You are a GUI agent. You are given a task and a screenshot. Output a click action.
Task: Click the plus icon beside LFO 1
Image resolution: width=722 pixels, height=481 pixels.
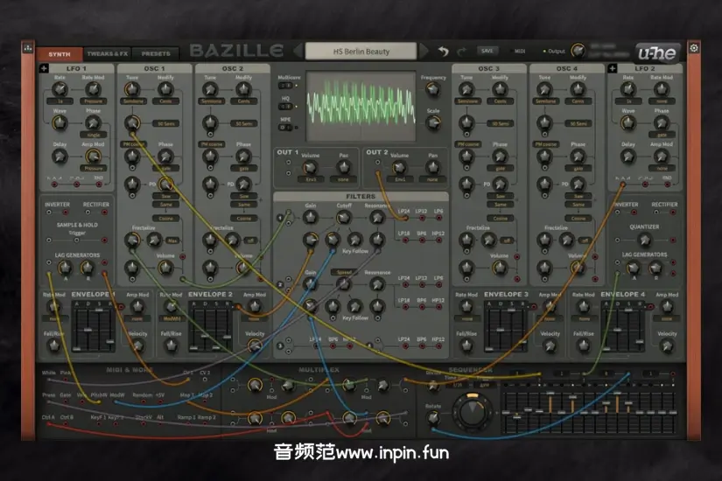pos(44,68)
